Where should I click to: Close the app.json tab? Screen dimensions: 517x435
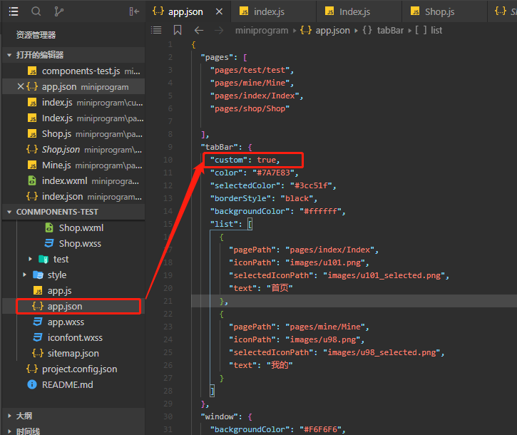coord(219,12)
